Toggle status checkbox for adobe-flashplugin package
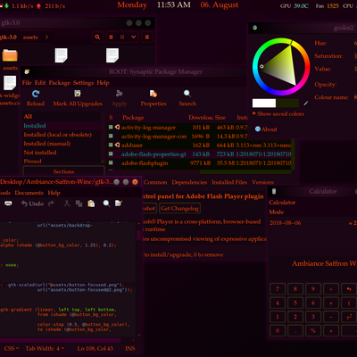 [111, 162]
